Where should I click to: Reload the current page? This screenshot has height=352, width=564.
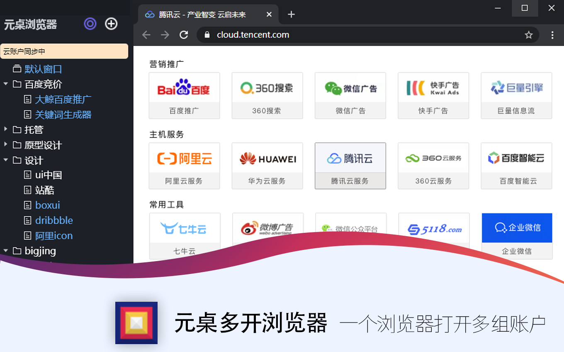pyautogui.click(x=184, y=35)
